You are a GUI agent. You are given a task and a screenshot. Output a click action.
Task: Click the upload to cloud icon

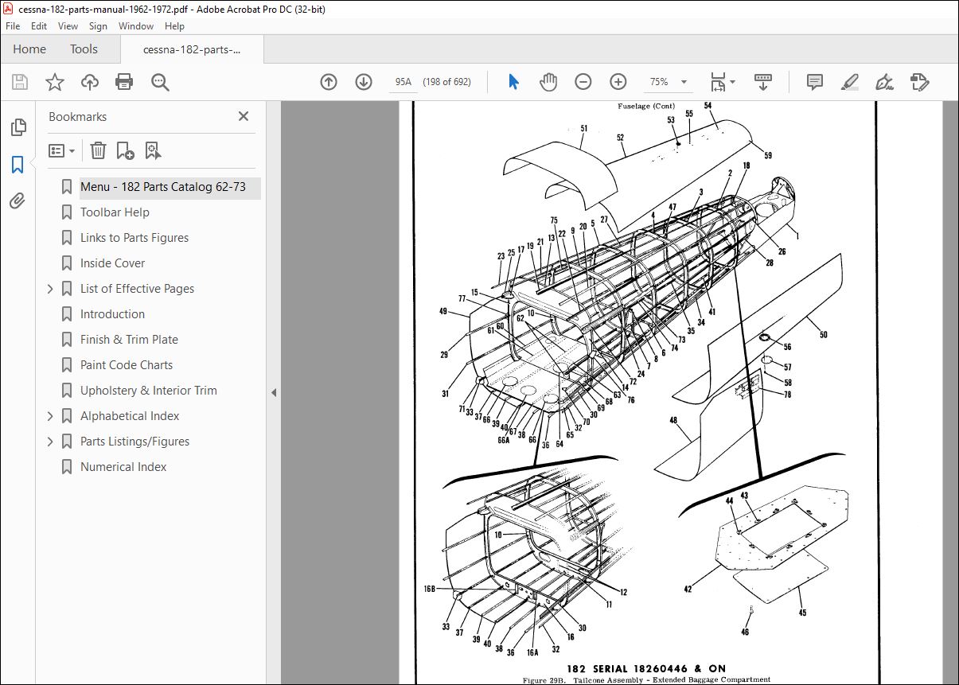pos(90,82)
